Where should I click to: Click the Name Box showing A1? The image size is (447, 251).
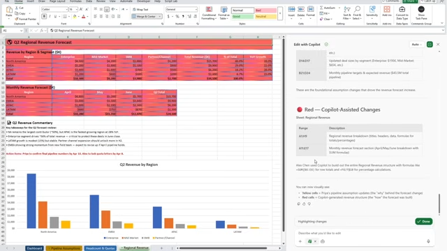(x=13, y=31)
